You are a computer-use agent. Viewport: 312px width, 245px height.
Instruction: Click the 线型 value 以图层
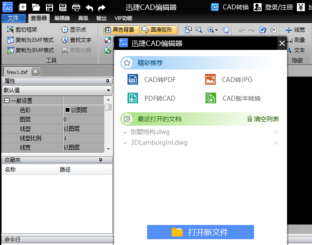tap(84, 129)
